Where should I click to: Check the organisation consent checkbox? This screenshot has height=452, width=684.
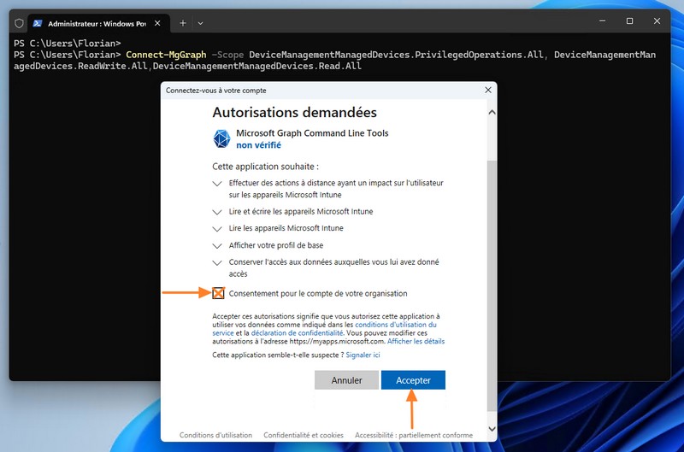pos(218,293)
